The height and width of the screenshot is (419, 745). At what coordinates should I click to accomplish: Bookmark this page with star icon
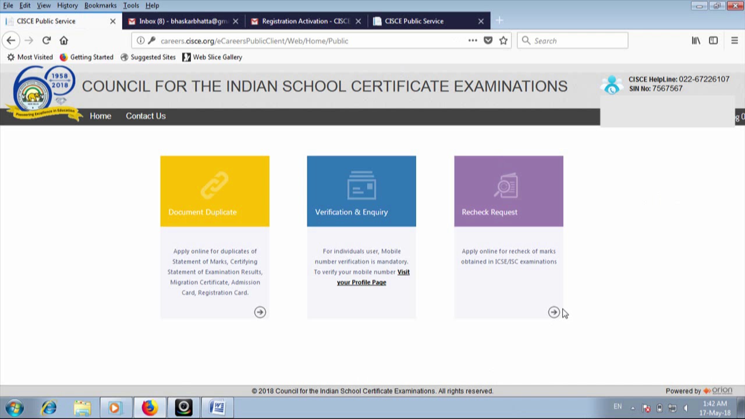(503, 41)
